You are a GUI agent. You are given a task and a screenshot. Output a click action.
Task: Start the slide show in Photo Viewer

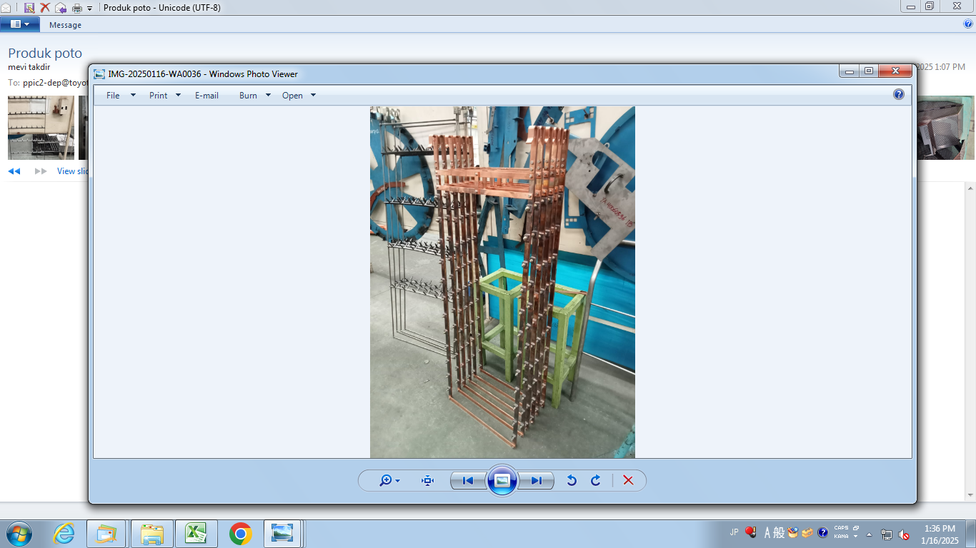click(502, 480)
